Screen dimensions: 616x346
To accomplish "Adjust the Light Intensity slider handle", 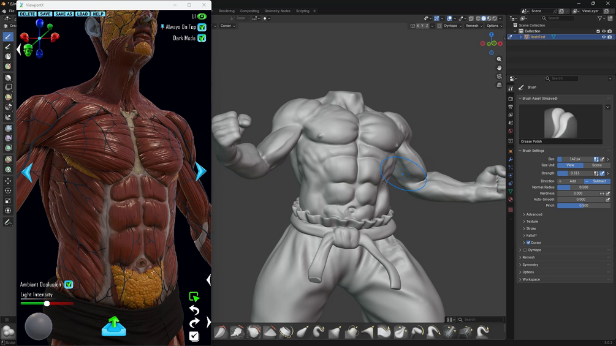I will click(47, 303).
